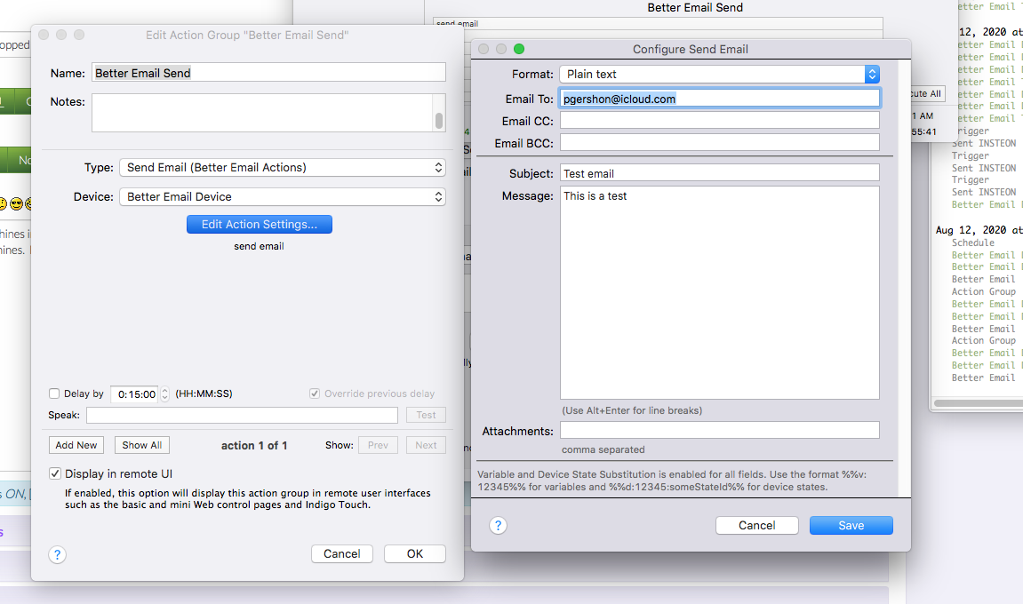Cancel the Configure Send Email dialog
Image resolution: width=1023 pixels, height=604 pixels.
click(757, 526)
